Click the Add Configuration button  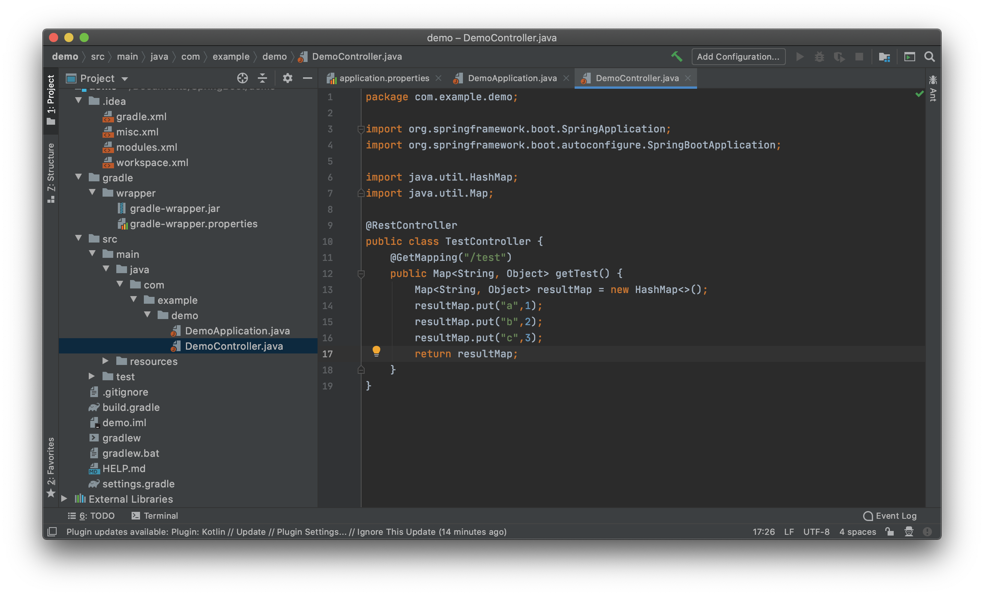click(x=738, y=57)
